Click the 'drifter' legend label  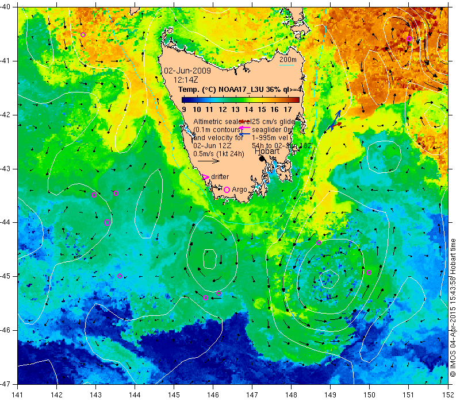coord(220,177)
